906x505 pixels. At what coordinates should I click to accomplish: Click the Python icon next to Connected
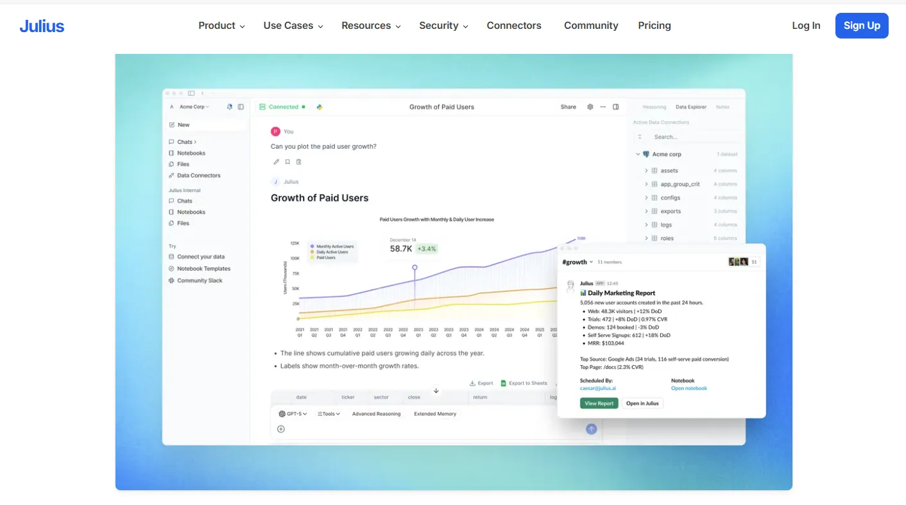click(x=320, y=107)
